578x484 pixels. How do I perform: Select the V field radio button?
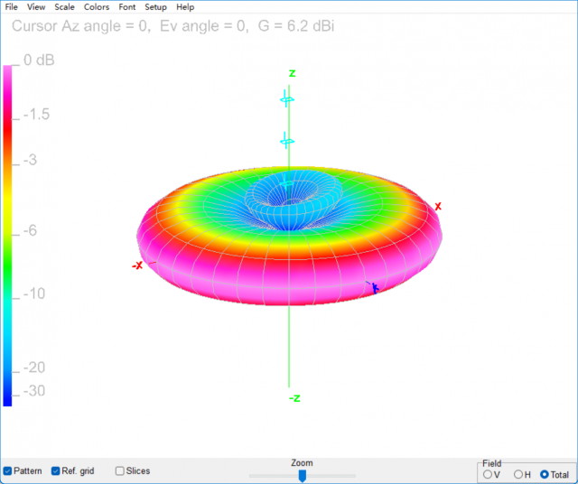(x=489, y=474)
